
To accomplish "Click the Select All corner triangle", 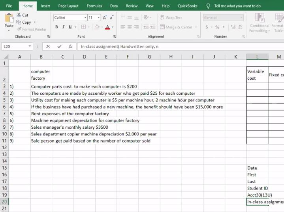I will [6, 57].
